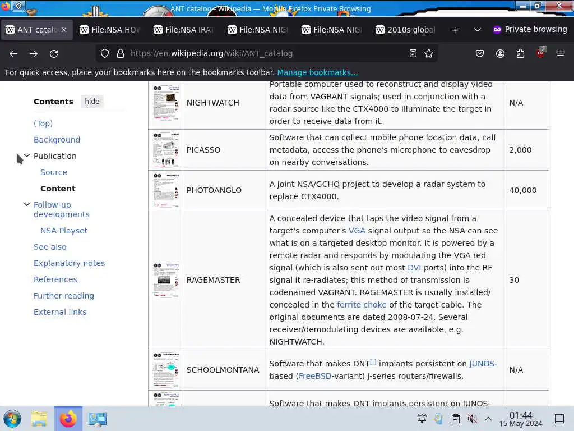Image resolution: width=574 pixels, height=431 pixels.
Task: Open the PICASSO document thumbnail
Action: (x=166, y=150)
